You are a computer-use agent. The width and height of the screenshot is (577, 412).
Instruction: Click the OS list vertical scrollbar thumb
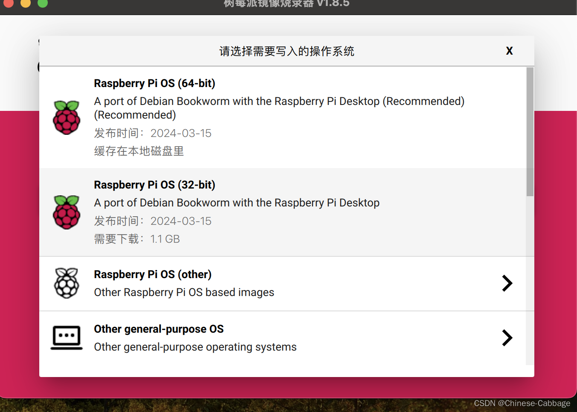click(530, 132)
